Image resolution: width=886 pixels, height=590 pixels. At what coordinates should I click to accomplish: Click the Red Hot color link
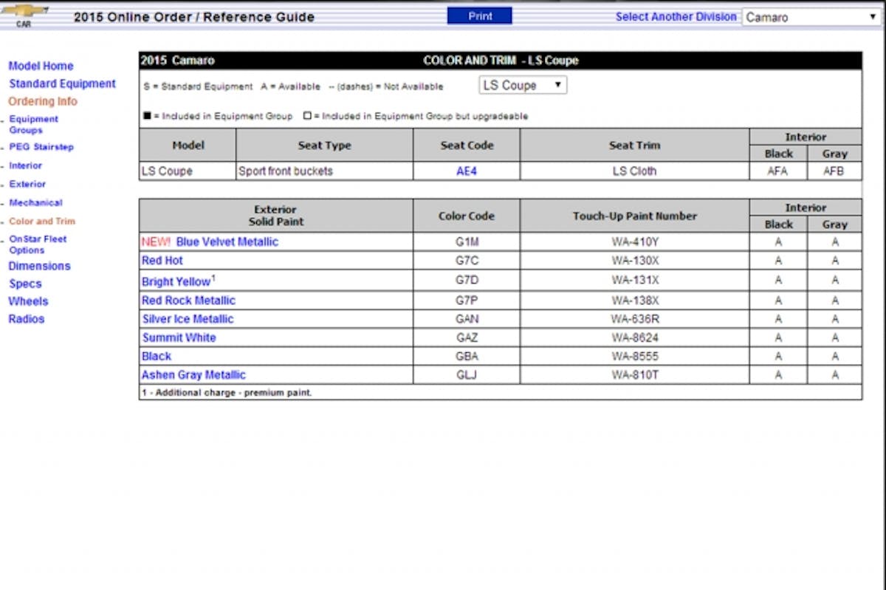click(x=162, y=261)
